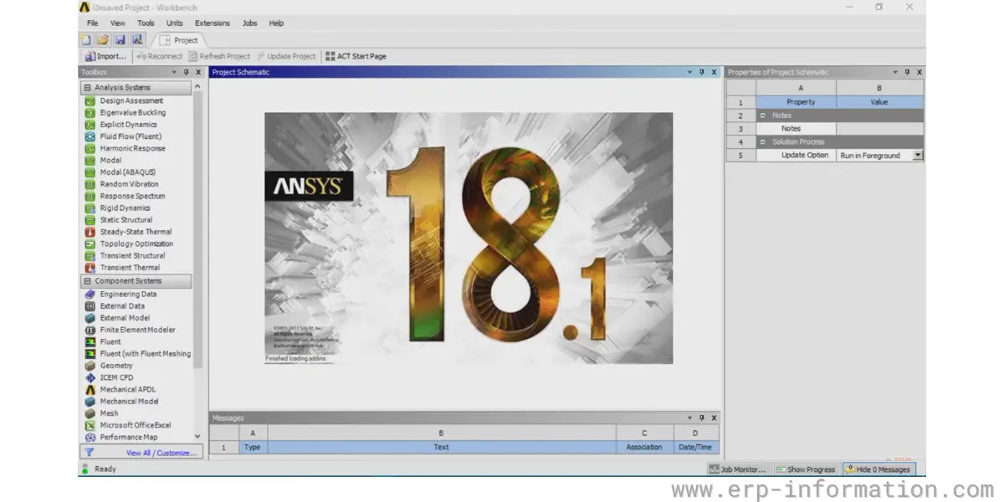Click the Reconnect toolbar button
Image resolution: width=1004 pixels, height=502 pixels.
pos(159,56)
